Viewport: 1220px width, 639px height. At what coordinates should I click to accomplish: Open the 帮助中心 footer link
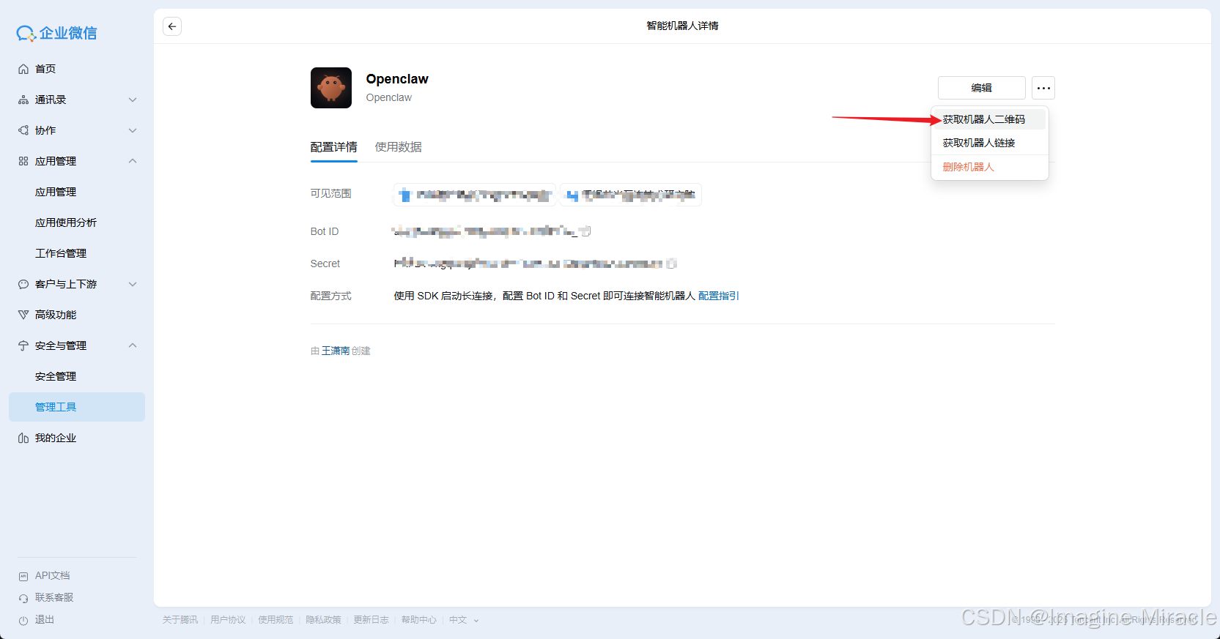tap(418, 620)
